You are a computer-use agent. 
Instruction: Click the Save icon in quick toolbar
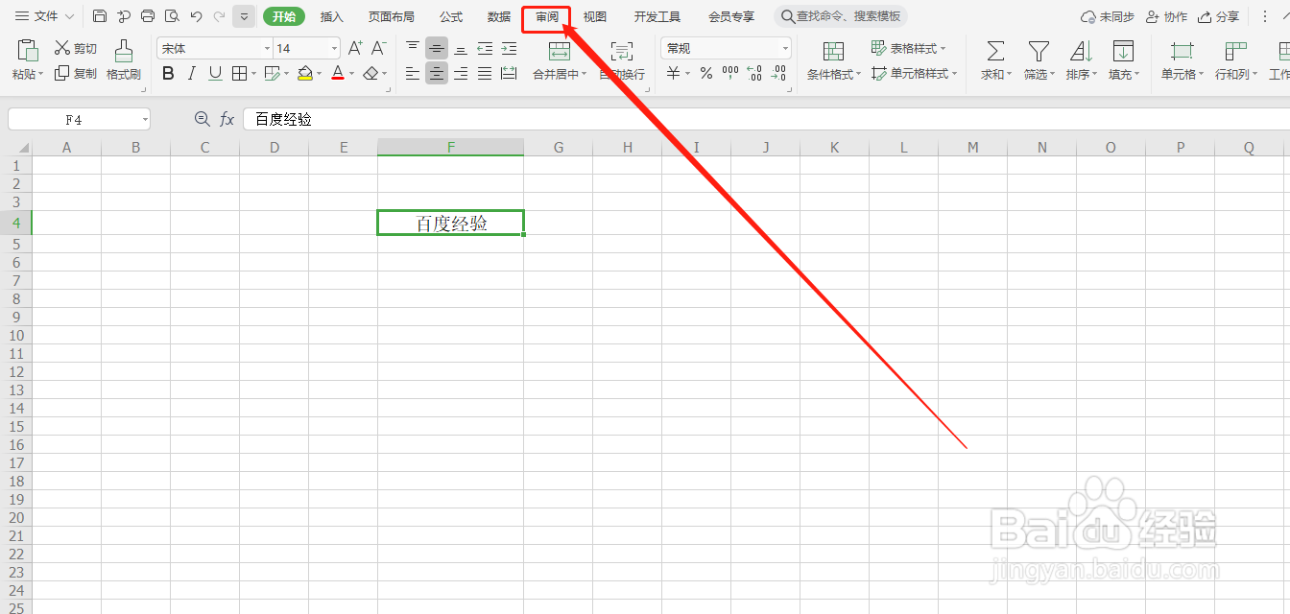(100, 16)
